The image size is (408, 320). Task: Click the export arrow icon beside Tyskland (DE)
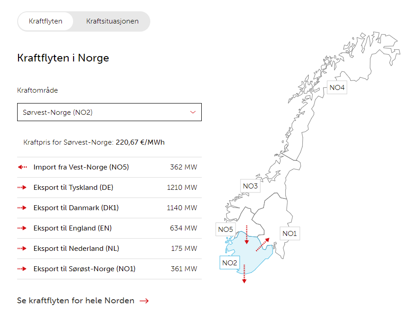pyautogui.click(x=22, y=187)
